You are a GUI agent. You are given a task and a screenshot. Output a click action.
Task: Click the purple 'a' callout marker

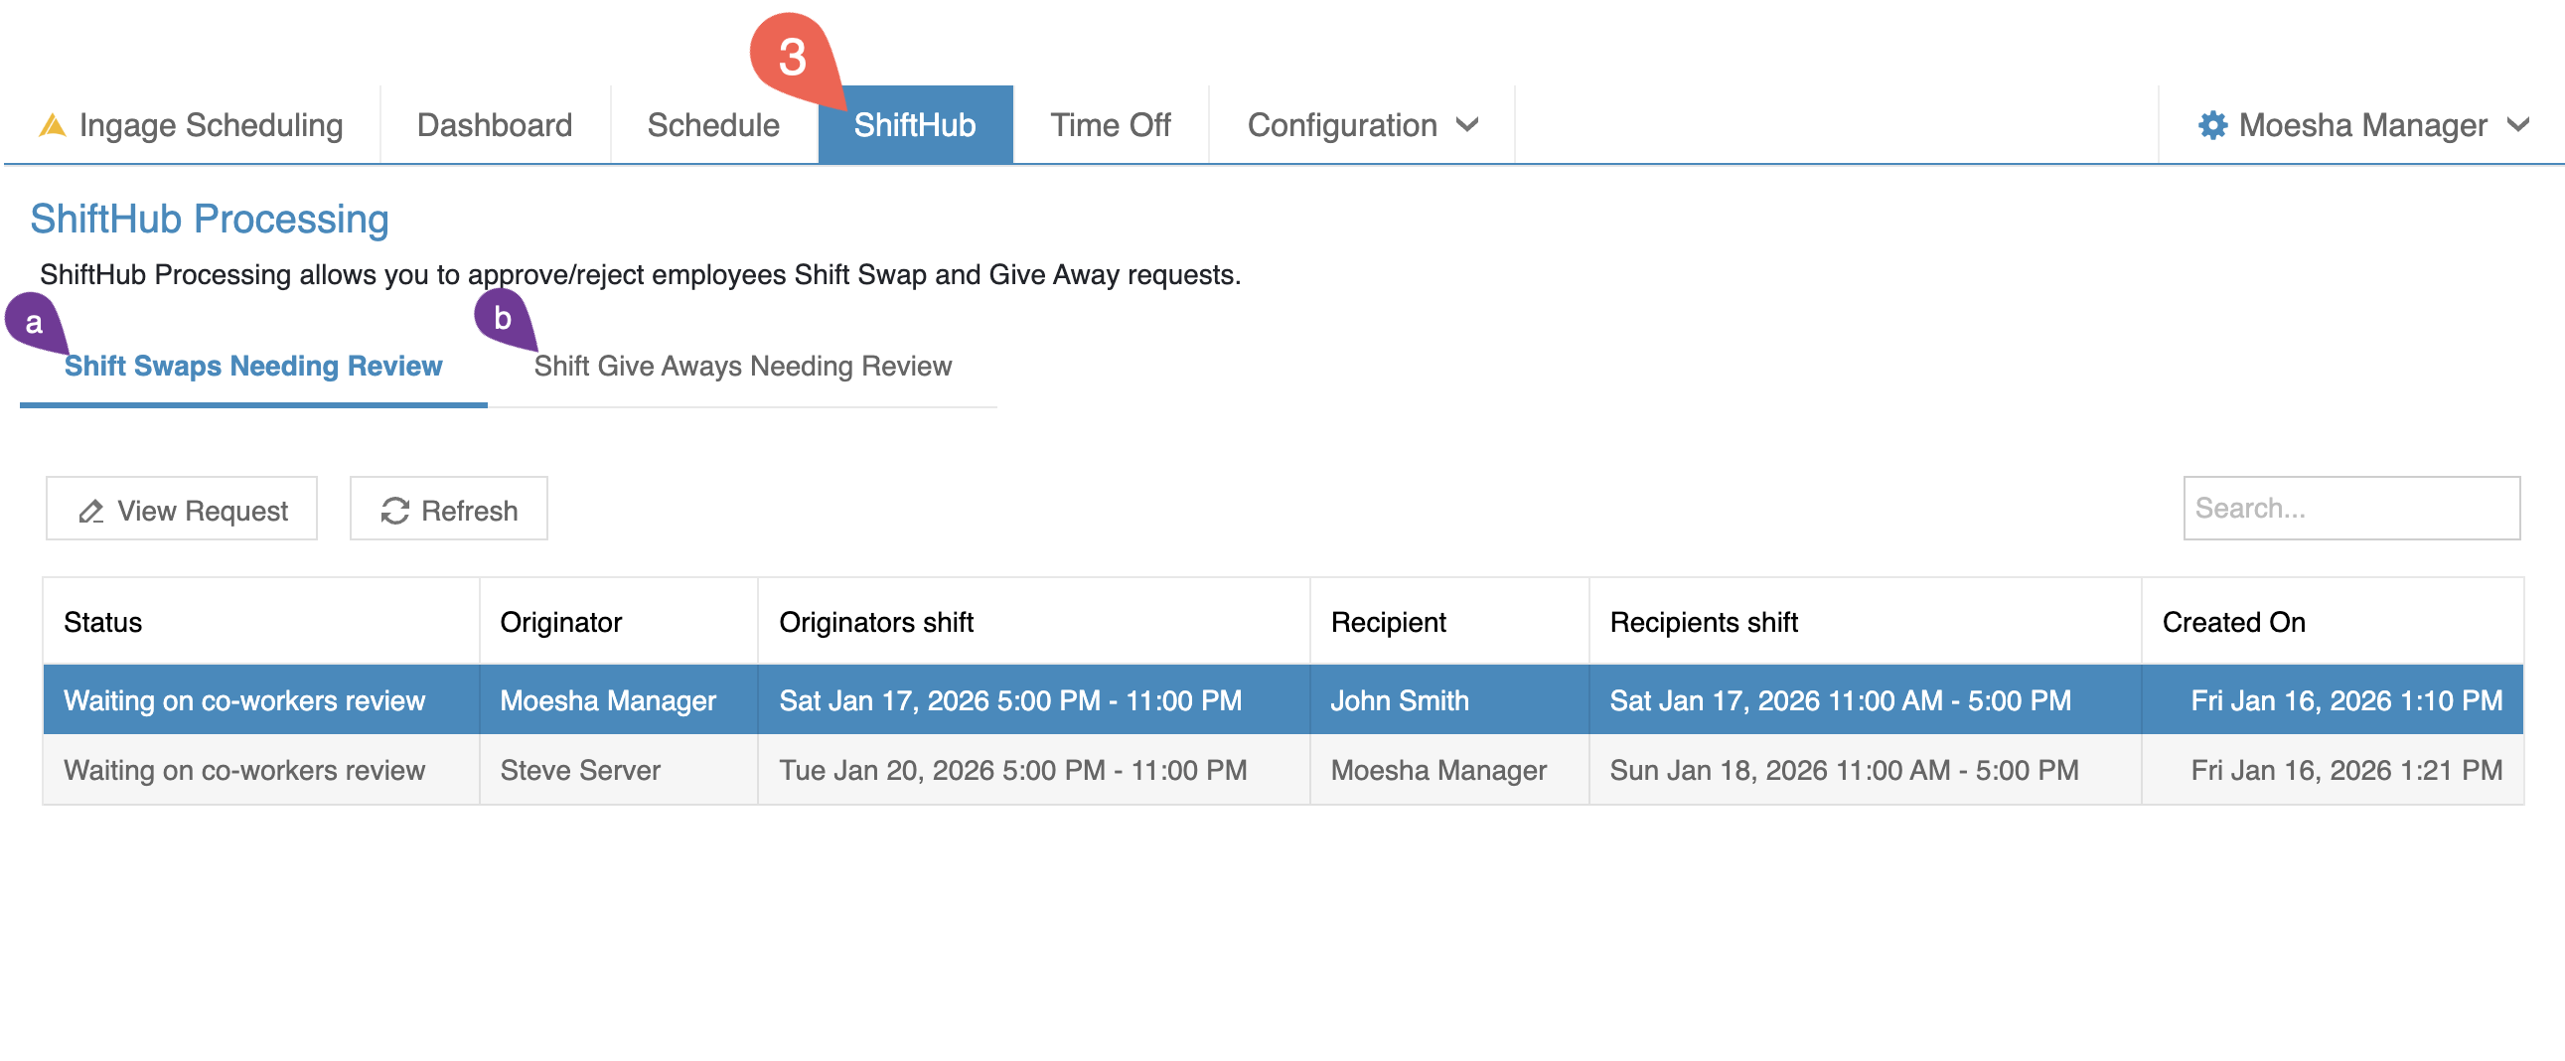coord(34,323)
